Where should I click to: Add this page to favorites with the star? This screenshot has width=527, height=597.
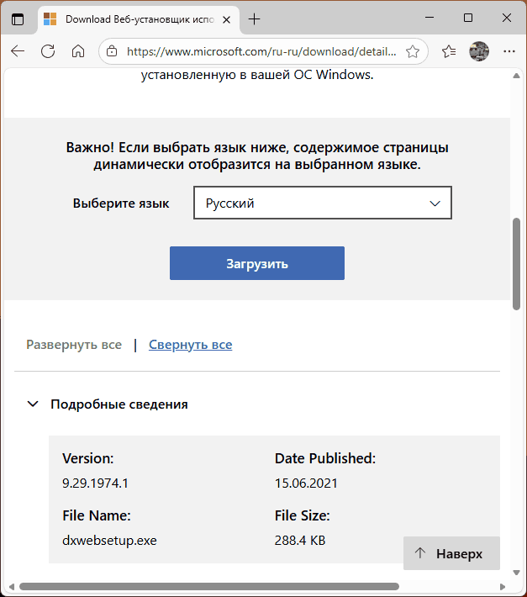[413, 51]
